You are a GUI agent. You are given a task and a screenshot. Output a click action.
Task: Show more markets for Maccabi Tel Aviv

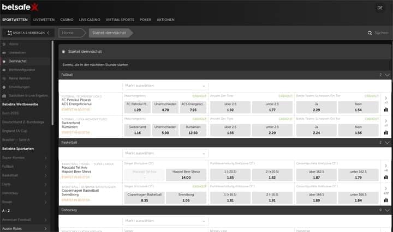coord(386,168)
